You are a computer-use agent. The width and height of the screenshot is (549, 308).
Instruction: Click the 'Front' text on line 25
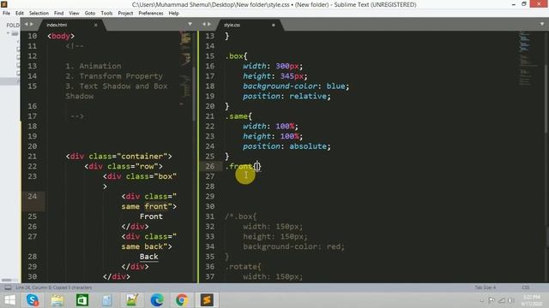coord(151,216)
